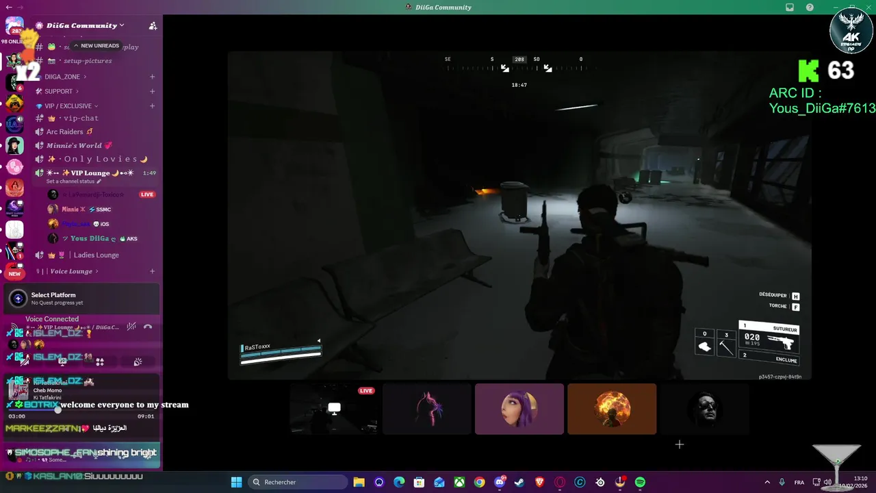Open the server icon with badge 6
The image size is (876, 493).
point(14,82)
